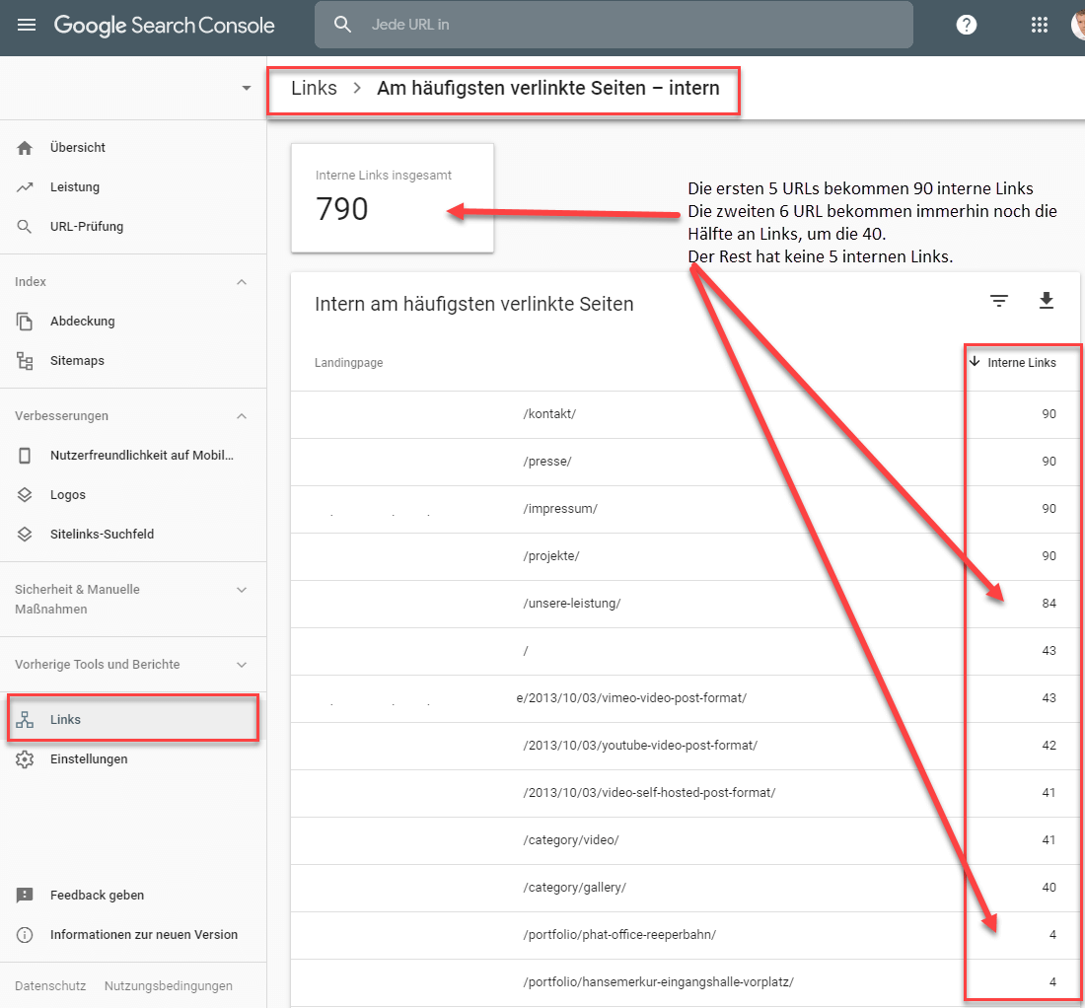Select the youtube-video-post-format row
The width and height of the screenshot is (1085, 1008).
click(686, 745)
